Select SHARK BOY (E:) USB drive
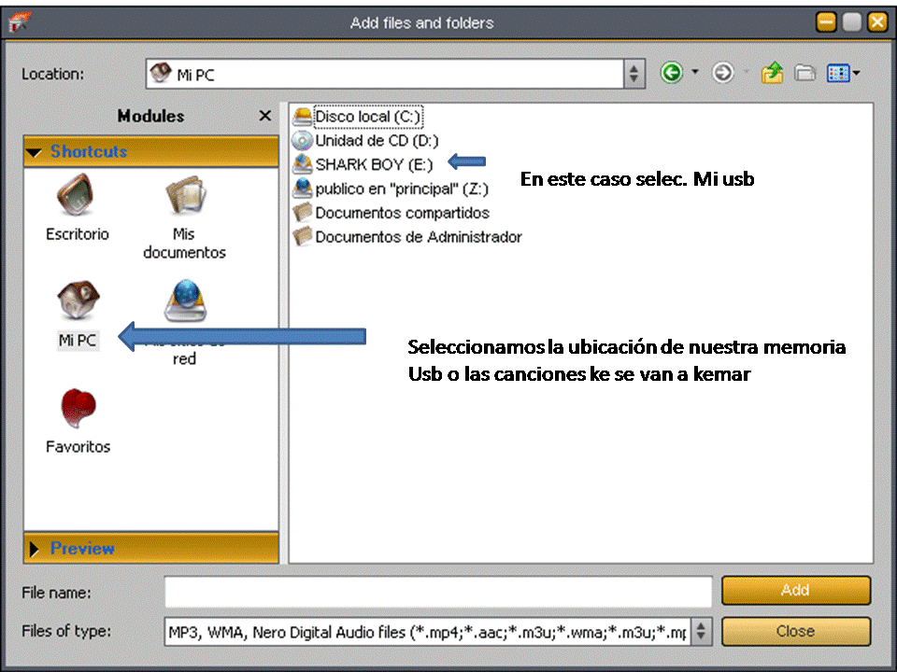The width and height of the screenshot is (897, 672). (x=363, y=164)
